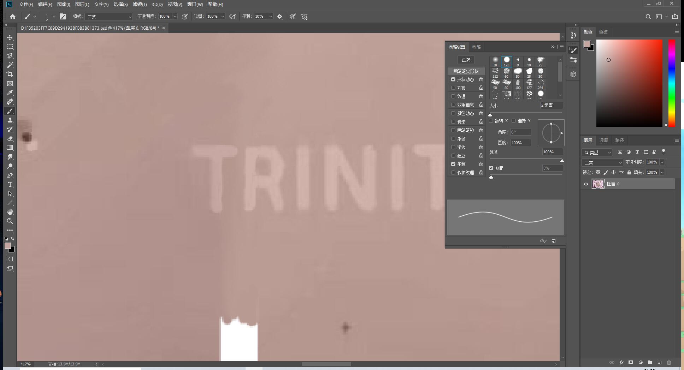Screen dimensions: 684x370
Task: Toggle symmetry paint butterfly icon
Action: (304, 17)
